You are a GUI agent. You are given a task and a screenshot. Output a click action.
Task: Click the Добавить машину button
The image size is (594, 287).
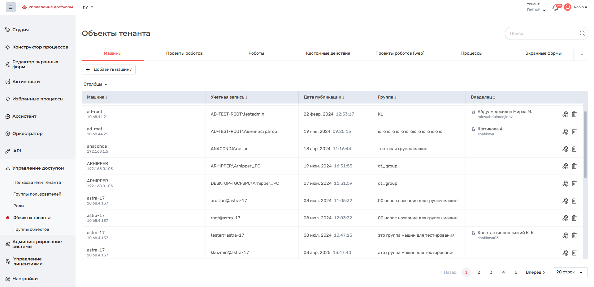tap(109, 70)
